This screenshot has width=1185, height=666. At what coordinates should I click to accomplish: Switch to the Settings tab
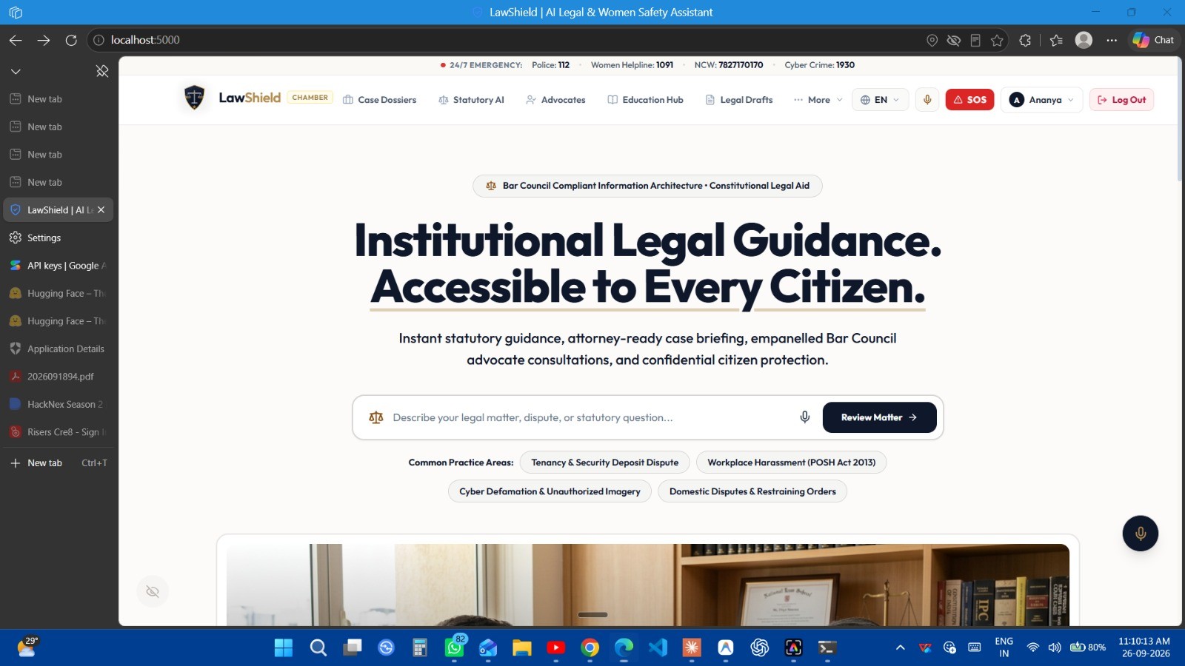tap(59, 238)
